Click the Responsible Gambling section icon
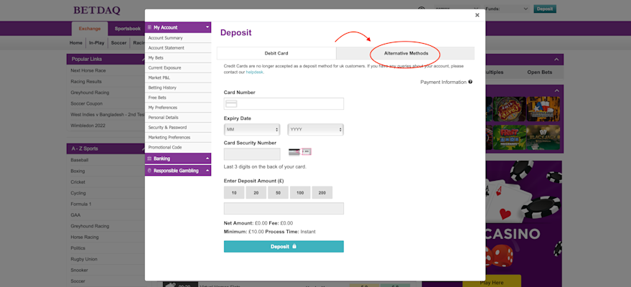The width and height of the screenshot is (631, 287). coord(149,171)
